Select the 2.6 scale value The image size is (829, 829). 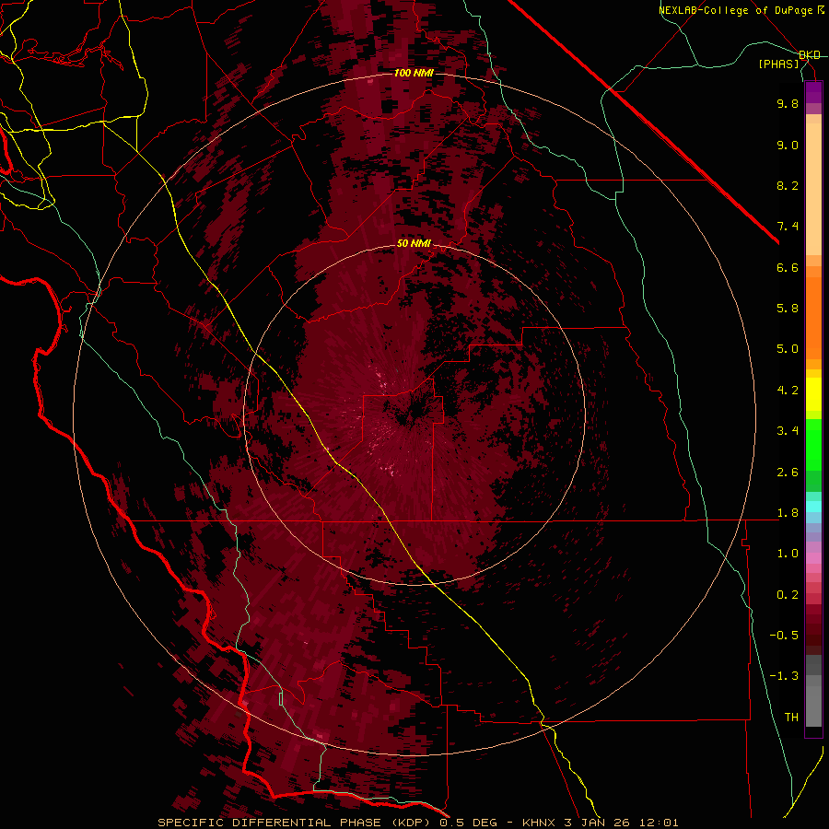pos(788,473)
